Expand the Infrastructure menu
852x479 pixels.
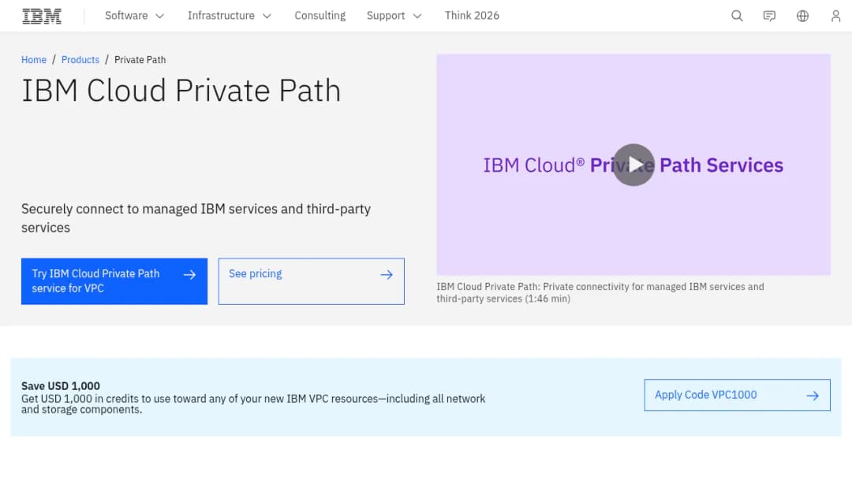pos(230,16)
